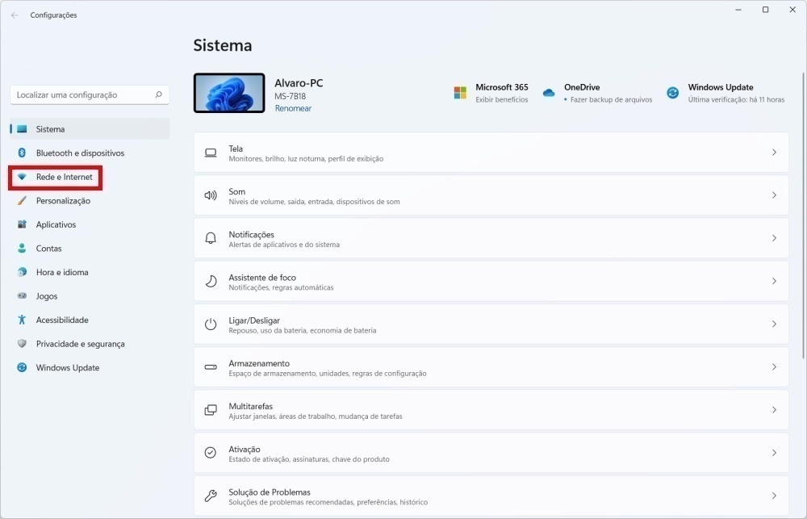Expand the Notificações row chevron
The width and height of the screenshot is (807, 519).
coord(774,238)
